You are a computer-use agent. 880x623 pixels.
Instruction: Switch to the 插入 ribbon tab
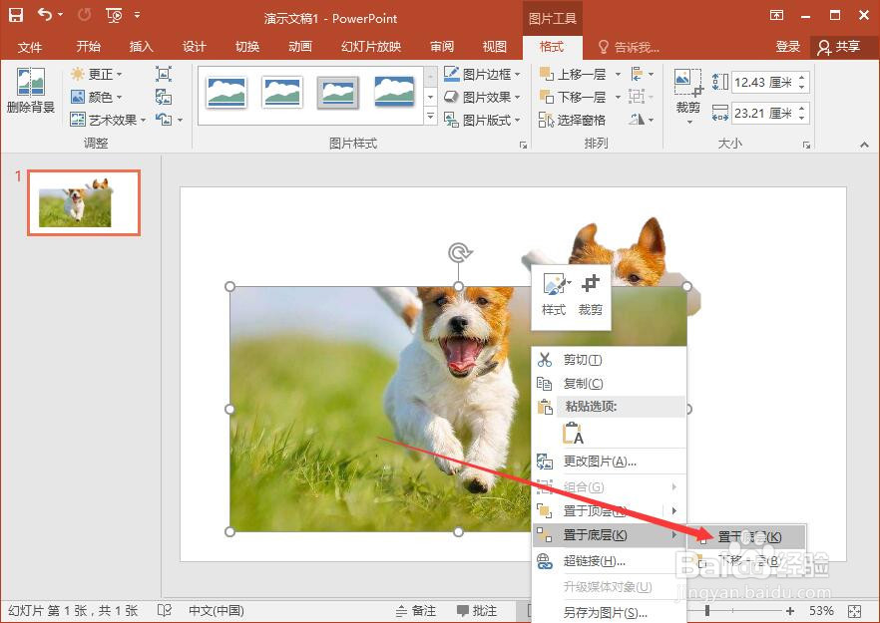coord(141,47)
